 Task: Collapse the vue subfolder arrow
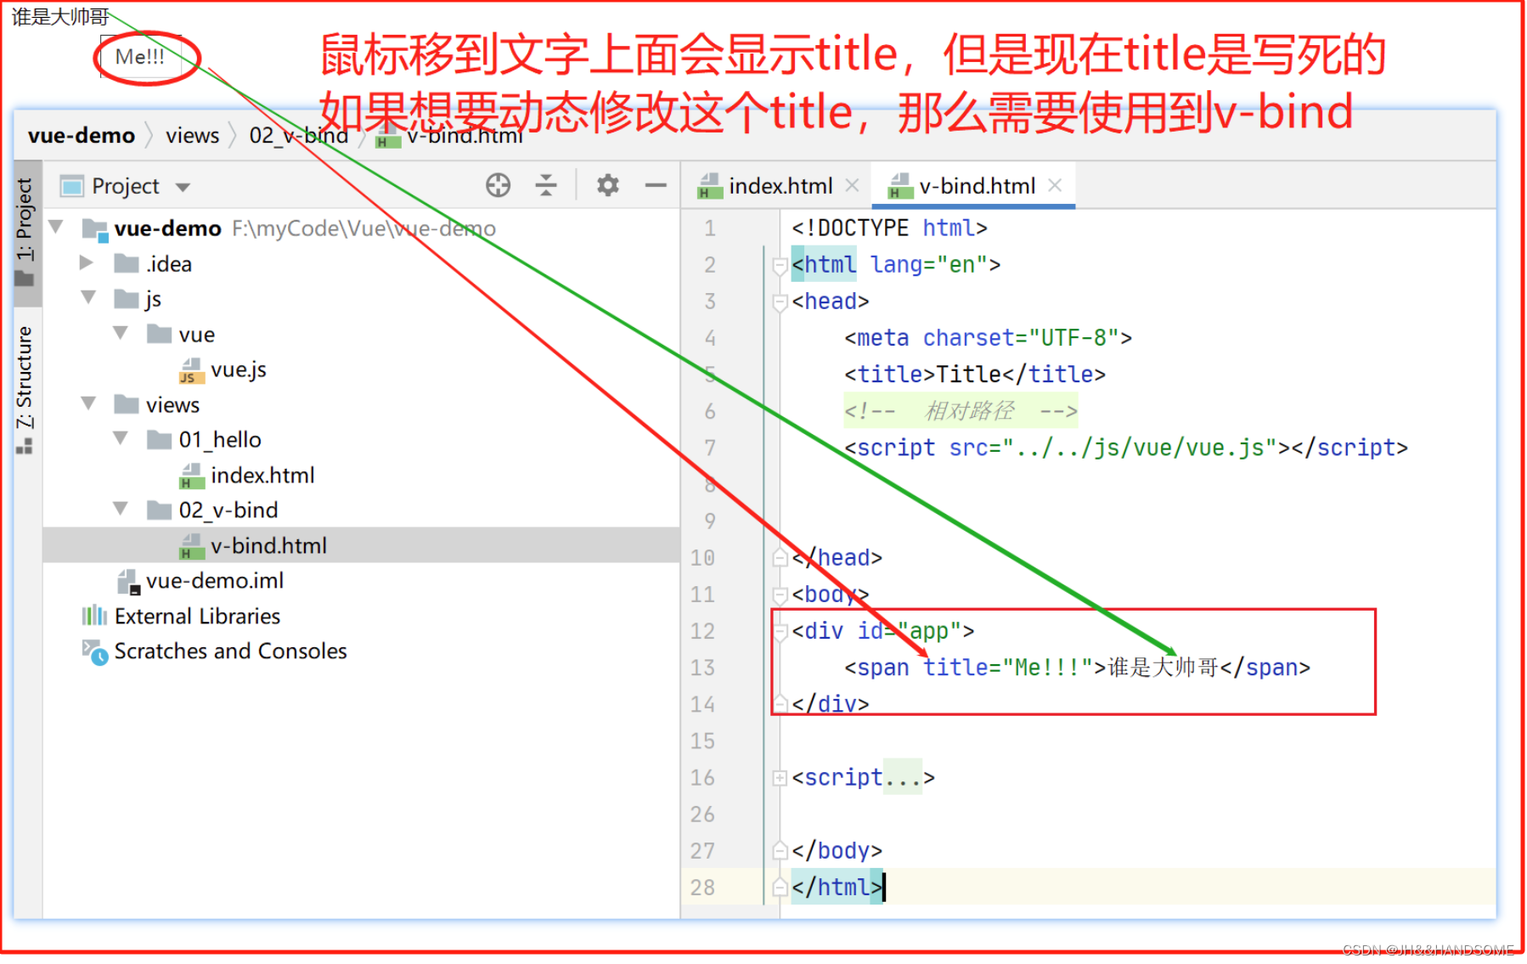[121, 333]
